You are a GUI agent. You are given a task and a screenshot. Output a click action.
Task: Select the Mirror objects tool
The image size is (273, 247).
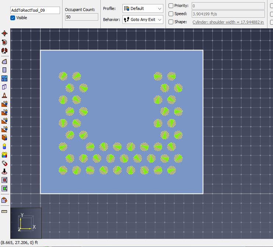[4, 50]
